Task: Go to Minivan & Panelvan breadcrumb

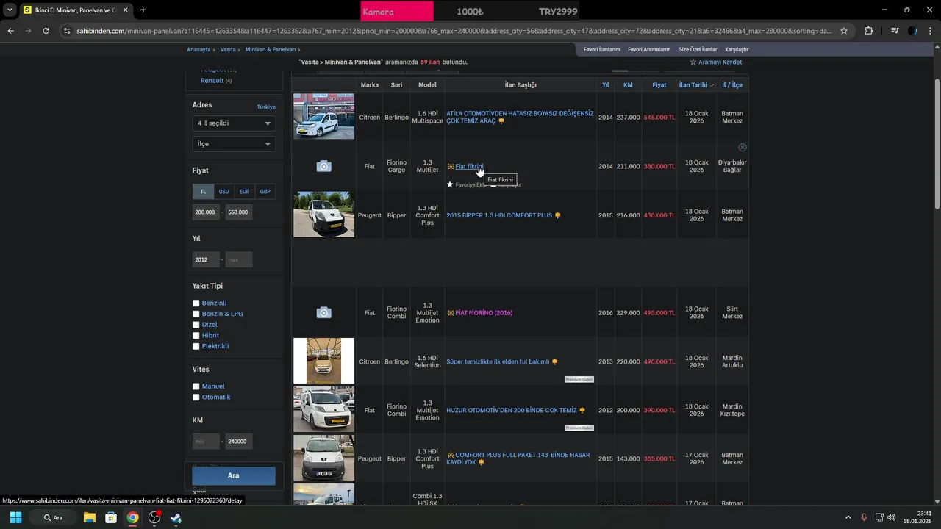Action: click(271, 49)
